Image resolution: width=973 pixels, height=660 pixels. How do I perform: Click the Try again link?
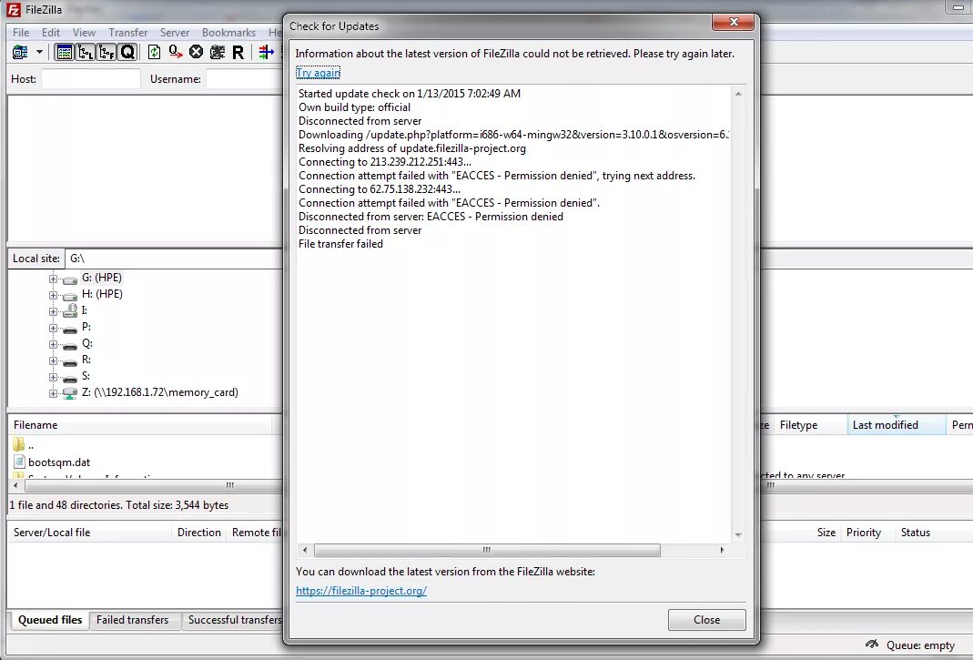[x=318, y=73]
